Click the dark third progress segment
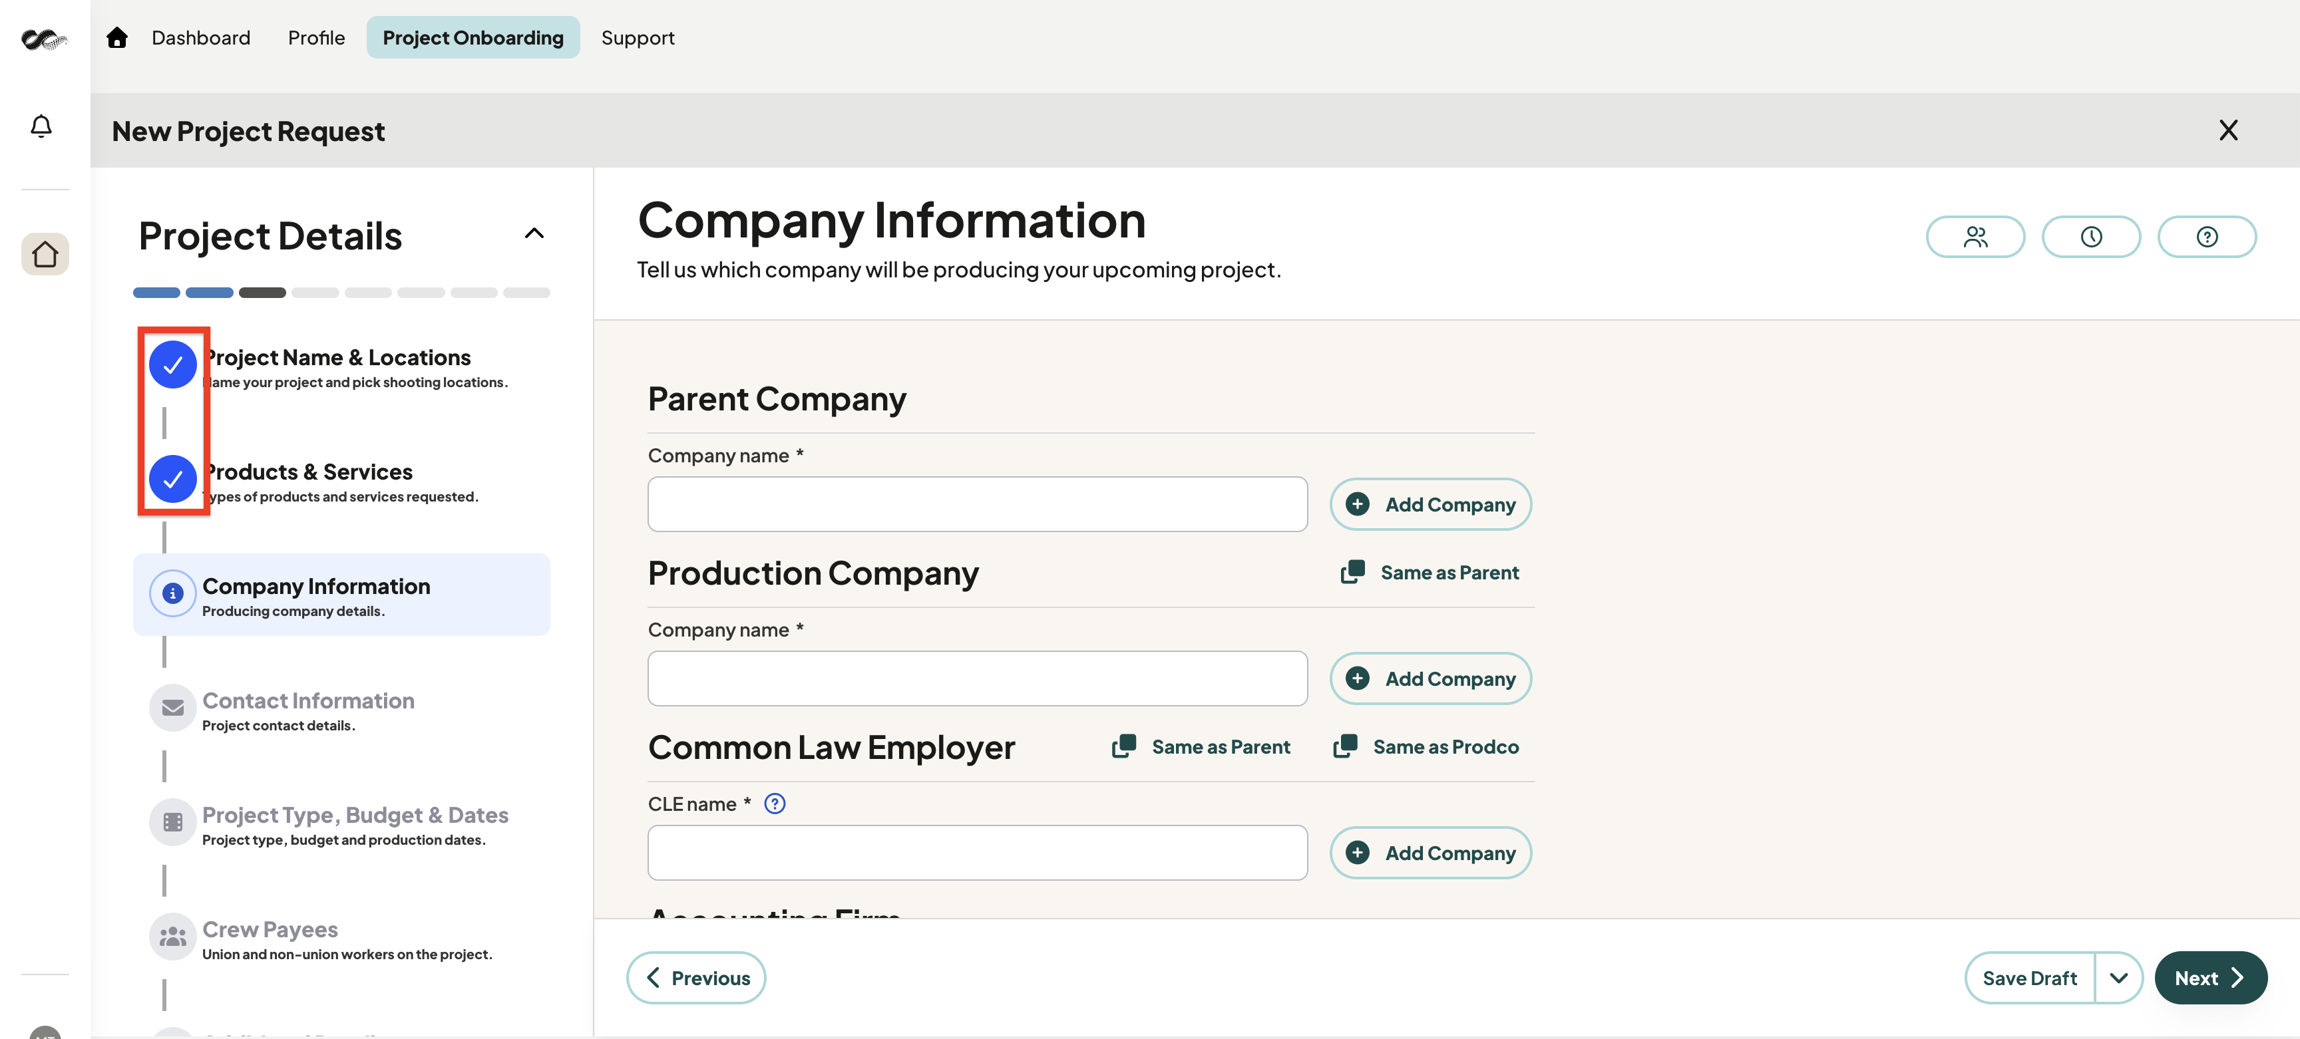Screen dimensions: 2300x1039 point(262,293)
